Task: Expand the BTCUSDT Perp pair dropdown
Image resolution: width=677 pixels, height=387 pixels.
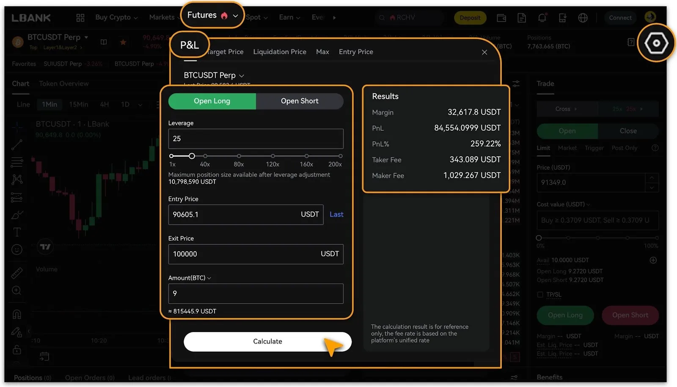Action: click(214, 75)
